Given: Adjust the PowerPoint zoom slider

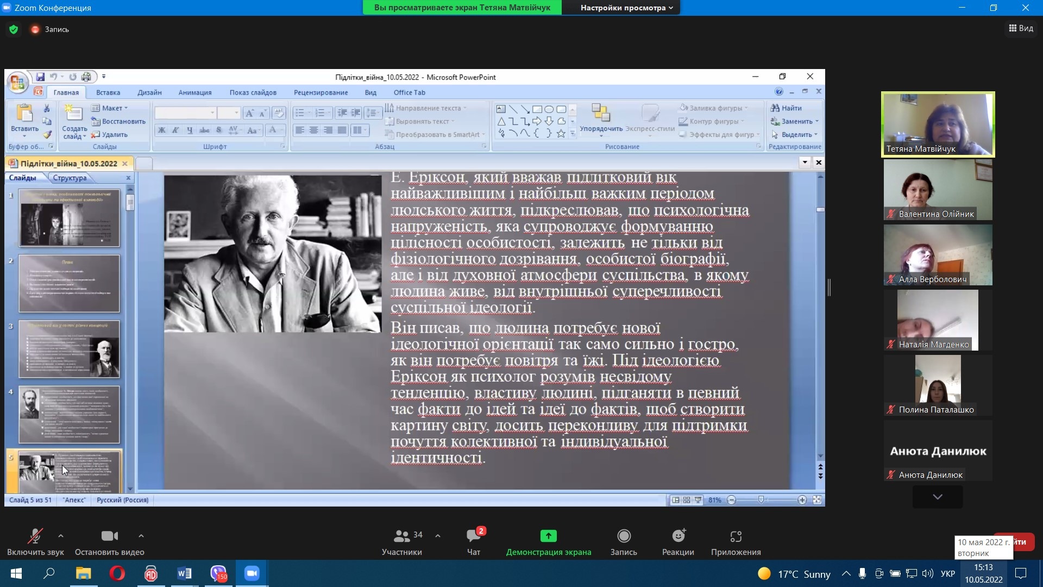Looking at the screenshot, I should (761, 499).
